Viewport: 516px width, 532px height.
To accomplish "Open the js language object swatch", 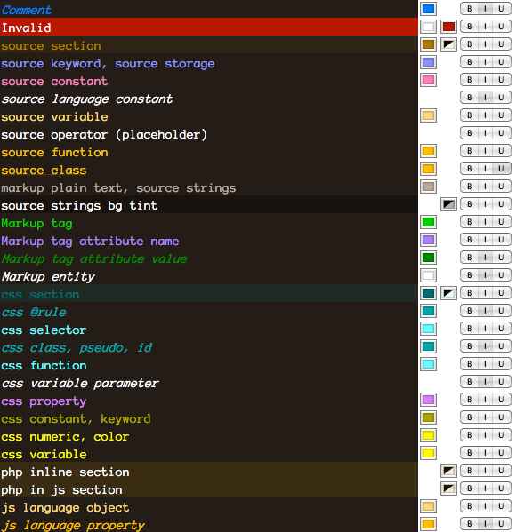I will 428,506.
